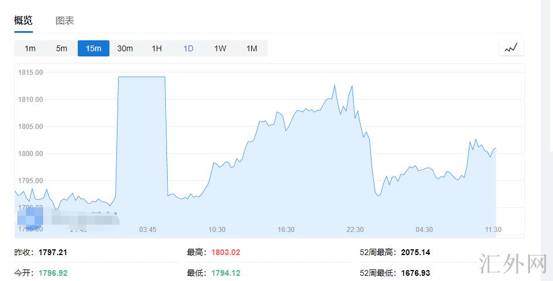Set chart interval to 1H
The height and width of the screenshot is (281, 553).
[x=157, y=48]
